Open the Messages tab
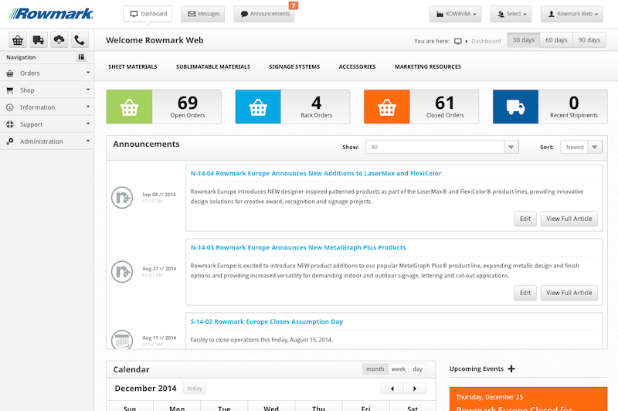Screen dimensions: 618x411 (203, 14)
